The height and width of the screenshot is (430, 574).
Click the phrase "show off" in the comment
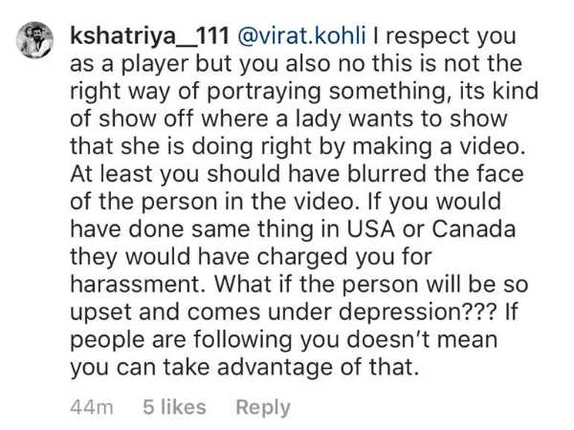tap(145, 118)
